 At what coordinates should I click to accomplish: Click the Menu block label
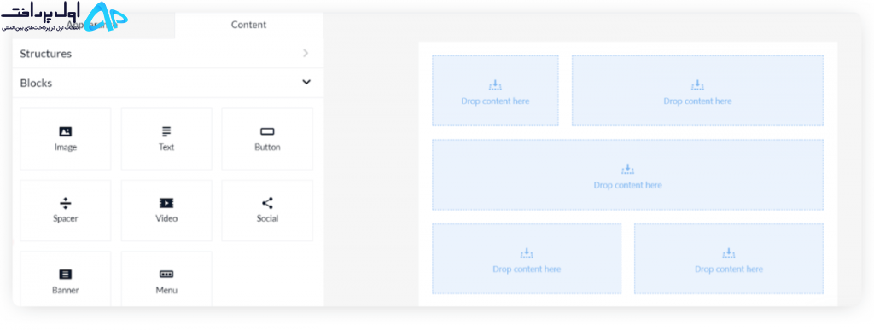tap(166, 290)
